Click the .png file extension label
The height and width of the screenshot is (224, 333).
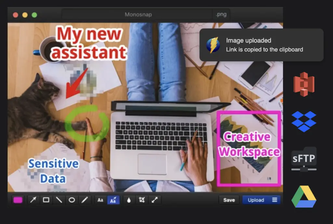(221, 14)
